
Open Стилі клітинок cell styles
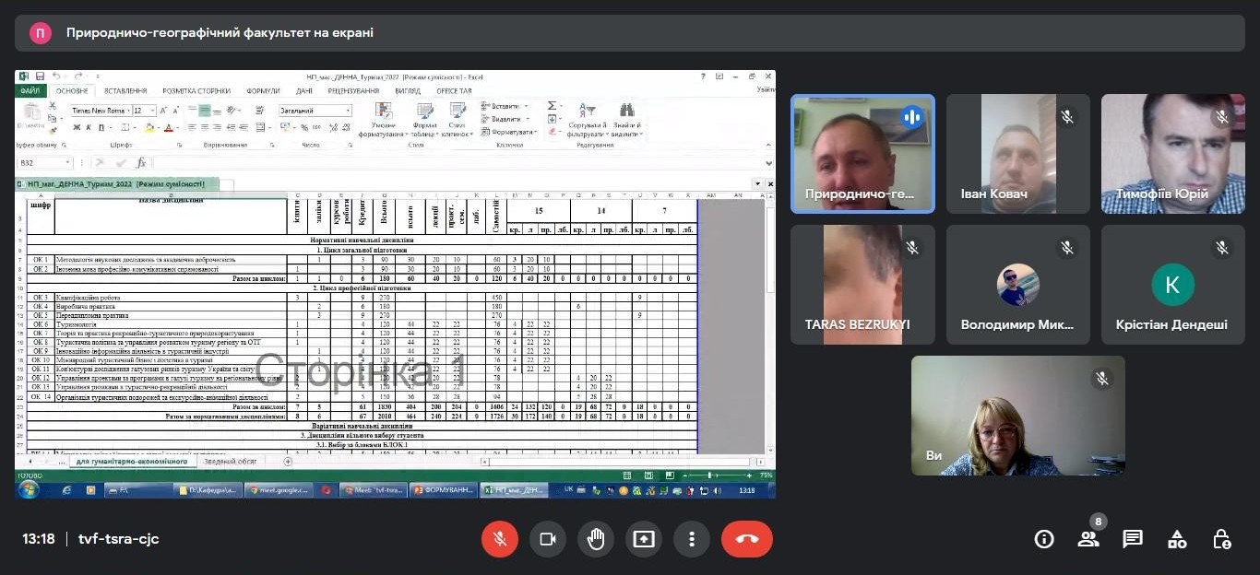[x=456, y=121]
